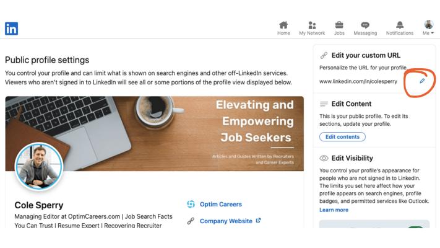Toggle the public profile visibility switch
The width and height of the screenshot is (440, 248).
pos(415,228)
